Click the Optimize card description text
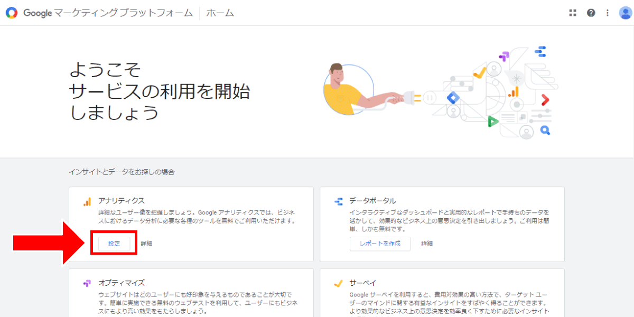 pos(199,303)
